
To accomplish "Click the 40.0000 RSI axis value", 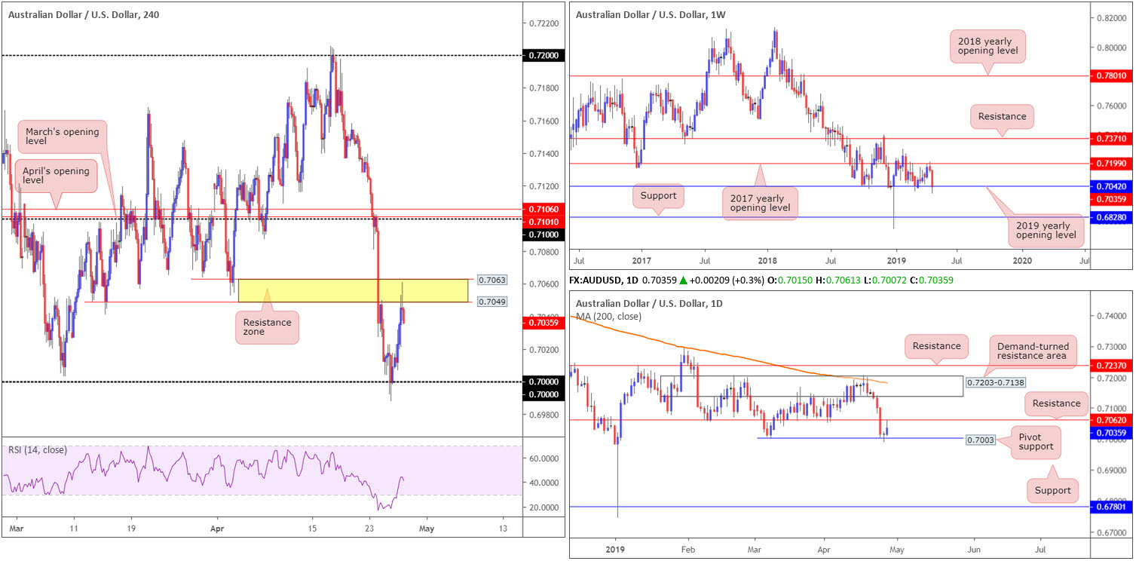I will click(543, 483).
